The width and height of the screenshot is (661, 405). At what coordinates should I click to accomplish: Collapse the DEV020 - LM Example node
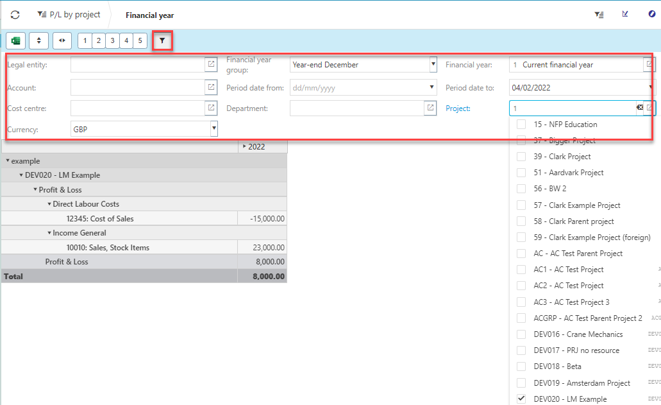pyautogui.click(x=21, y=175)
